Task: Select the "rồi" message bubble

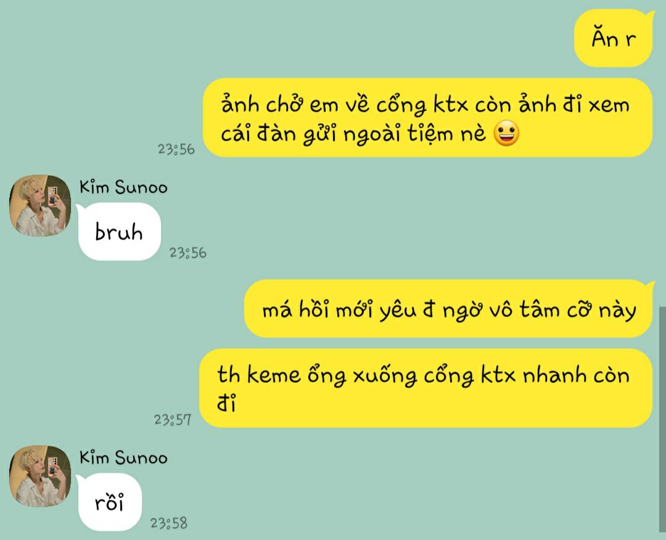Action: click(109, 502)
